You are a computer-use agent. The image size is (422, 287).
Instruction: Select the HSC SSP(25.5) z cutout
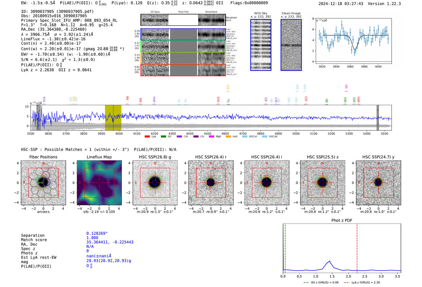pyautogui.click(x=323, y=183)
